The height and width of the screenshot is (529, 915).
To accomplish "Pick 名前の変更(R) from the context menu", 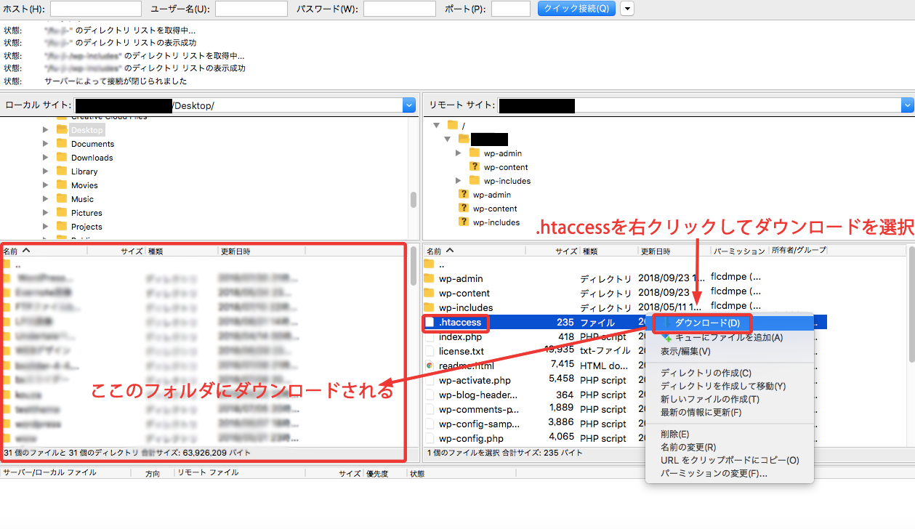I will pyautogui.click(x=688, y=447).
